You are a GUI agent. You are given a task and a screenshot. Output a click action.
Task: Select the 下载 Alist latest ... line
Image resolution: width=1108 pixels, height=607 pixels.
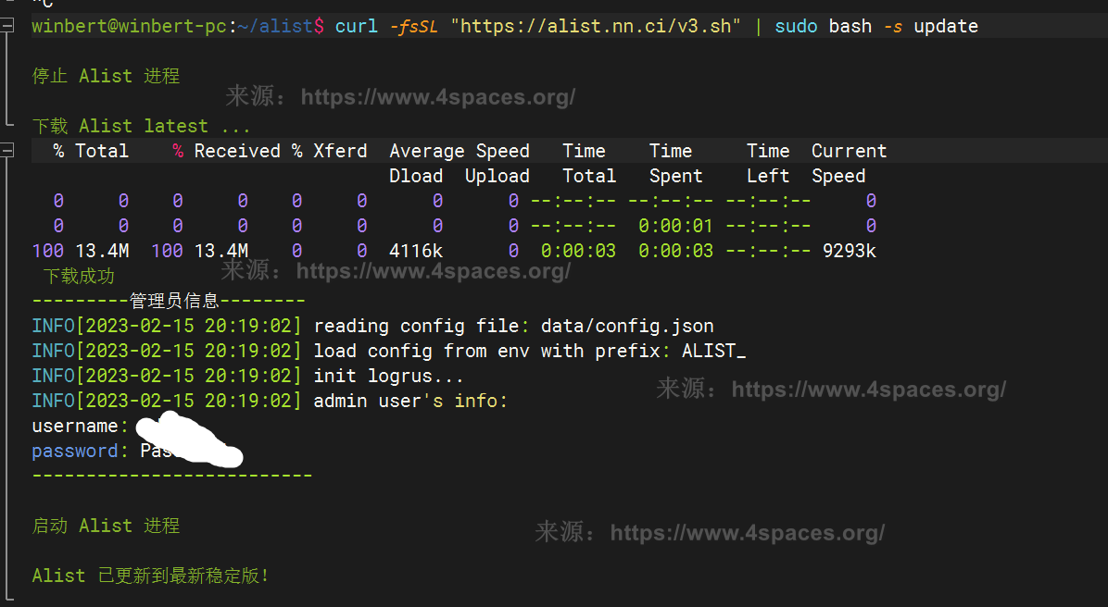coord(141,126)
